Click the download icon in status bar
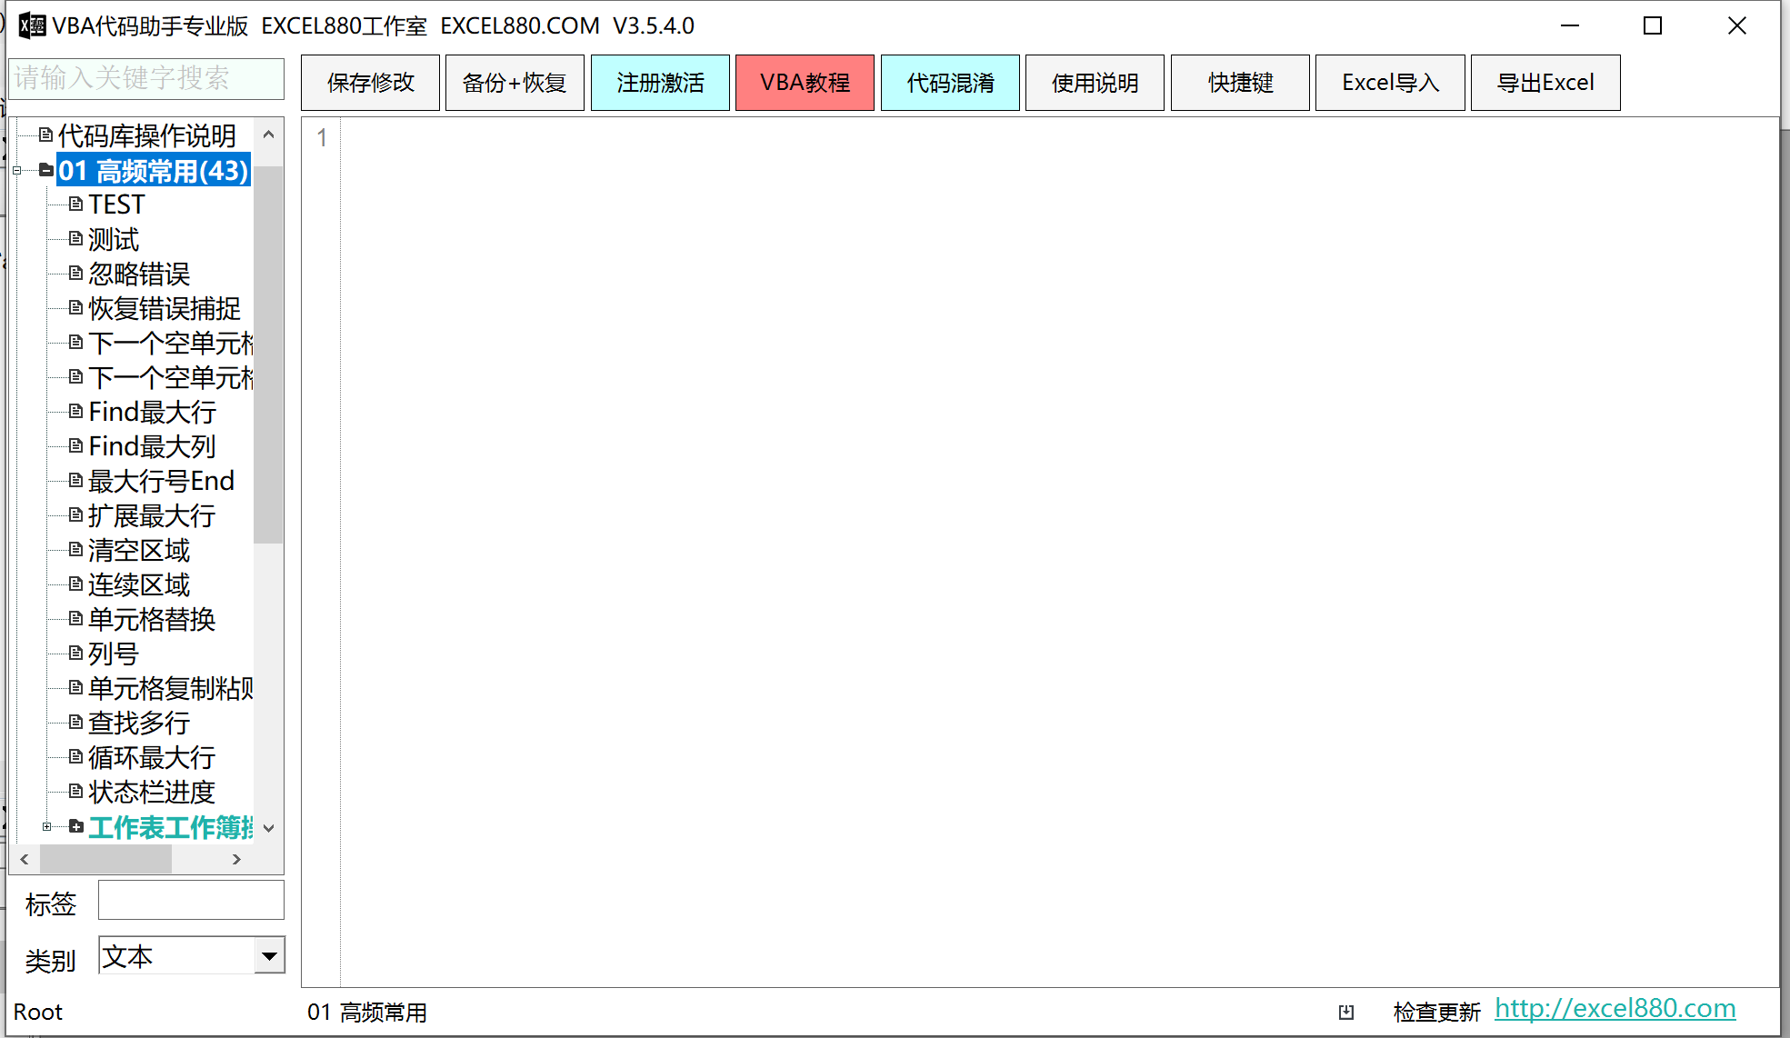Screen dimensions: 1790x1038 click(1346, 1012)
